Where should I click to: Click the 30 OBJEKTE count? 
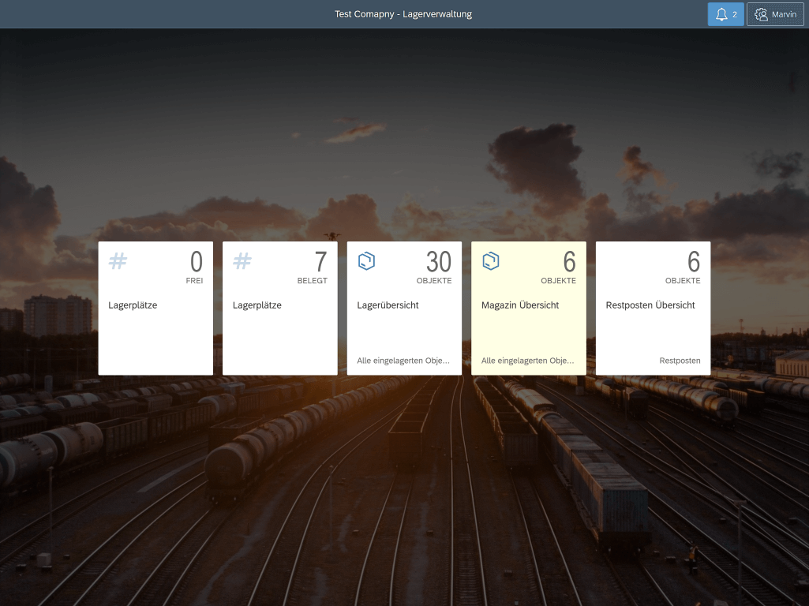point(438,262)
